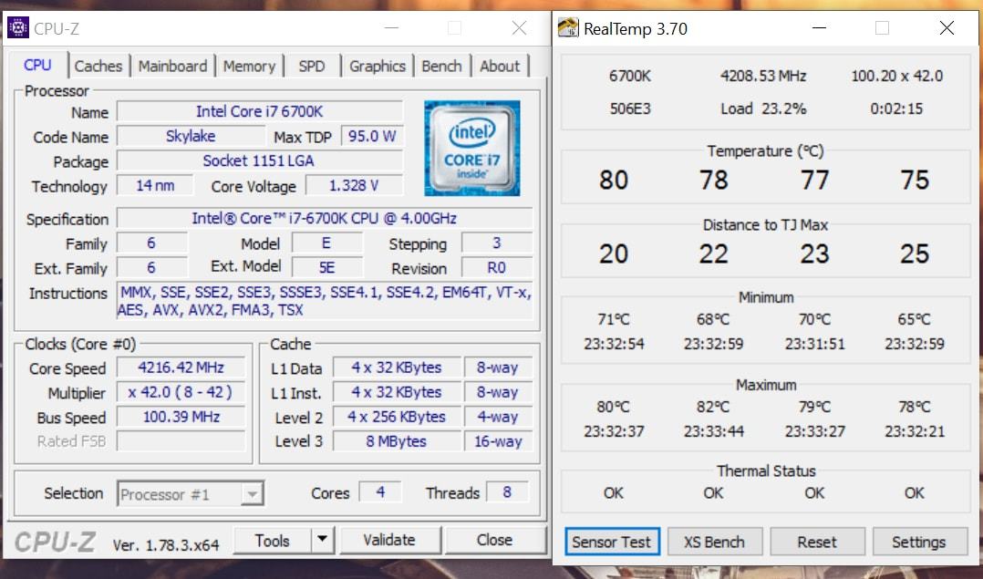The width and height of the screenshot is (983, 579).
Task: Open the Processor #1 selection combo box
Action: tap(190, 494)
